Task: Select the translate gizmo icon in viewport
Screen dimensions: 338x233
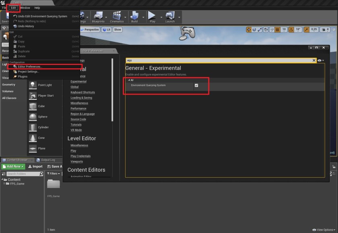Action: pyautogui.click(x=249, y=30)
